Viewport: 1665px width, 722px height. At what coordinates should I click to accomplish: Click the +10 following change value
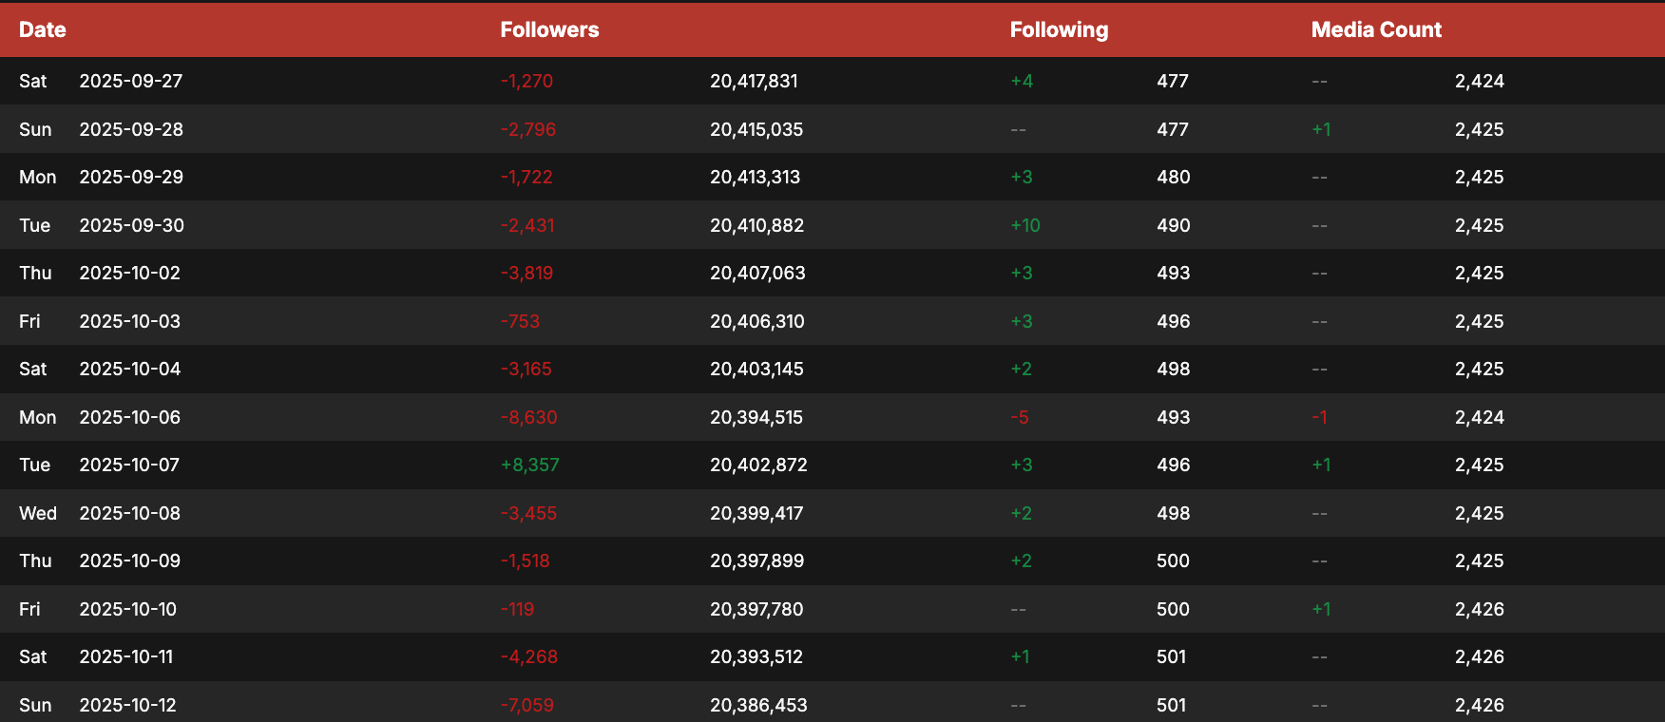[x=1024, y=225]
